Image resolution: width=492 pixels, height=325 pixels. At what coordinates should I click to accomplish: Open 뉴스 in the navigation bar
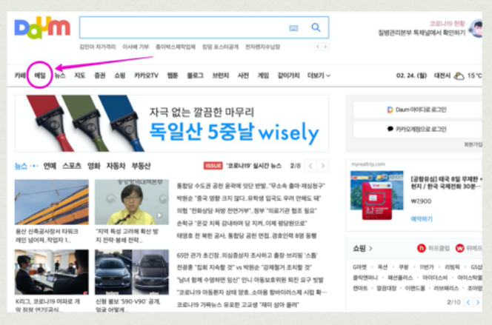tap(60, 76)
